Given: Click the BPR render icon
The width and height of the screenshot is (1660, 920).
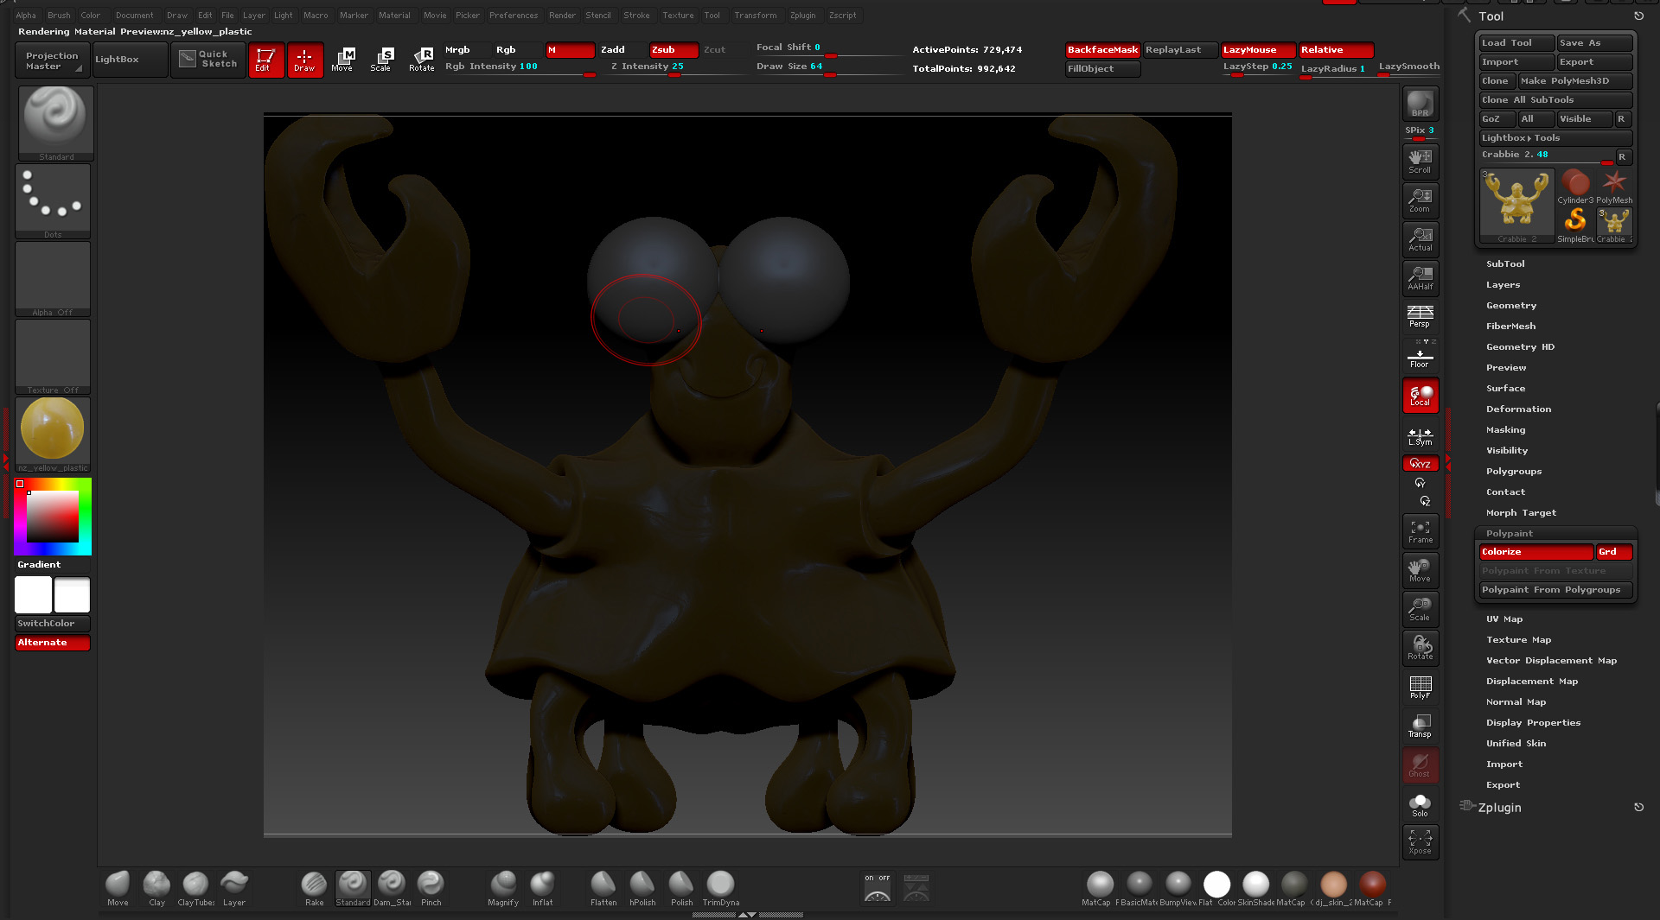Looking at the screenshot, I should (x=1420, y=105).
